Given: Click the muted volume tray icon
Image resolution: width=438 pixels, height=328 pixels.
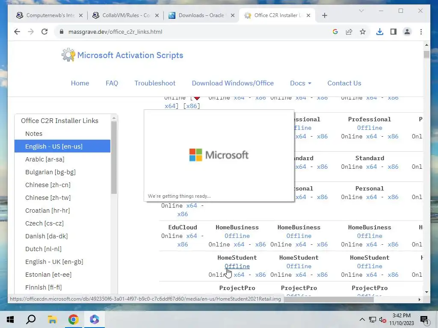Looking at the screenshot, I should point(383,319).
